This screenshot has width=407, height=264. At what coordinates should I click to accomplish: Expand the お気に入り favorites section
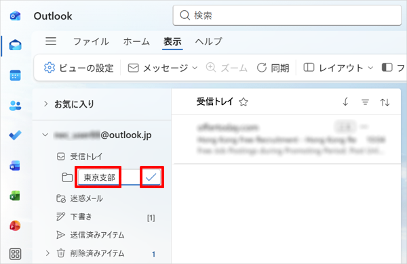point(46,104)
